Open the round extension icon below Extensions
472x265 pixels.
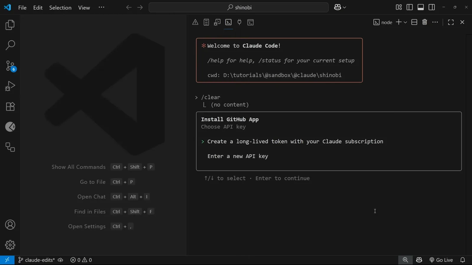[10, 127]
